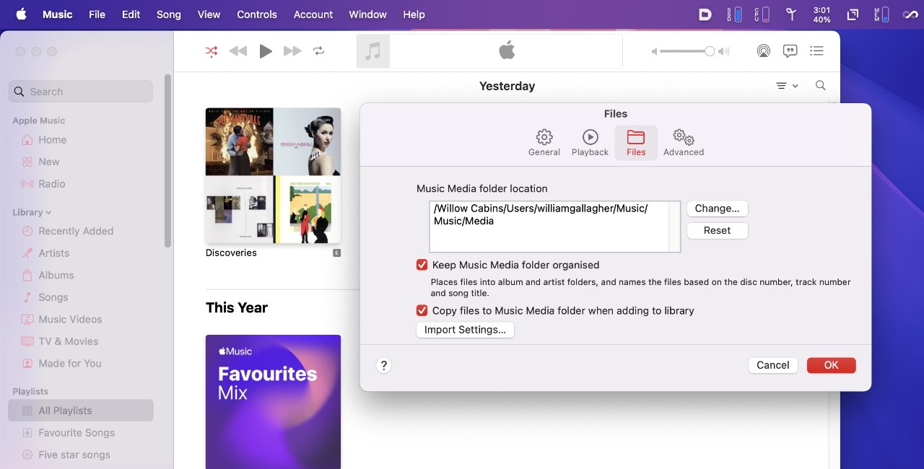Switch to the Playback preferences tab
This screenshot has height=469, width=924.
[x=590, y=142]
